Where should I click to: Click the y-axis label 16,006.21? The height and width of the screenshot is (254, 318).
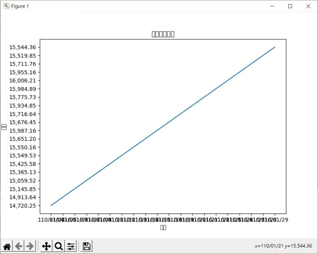pyautogui.click(x=23, y=81)
